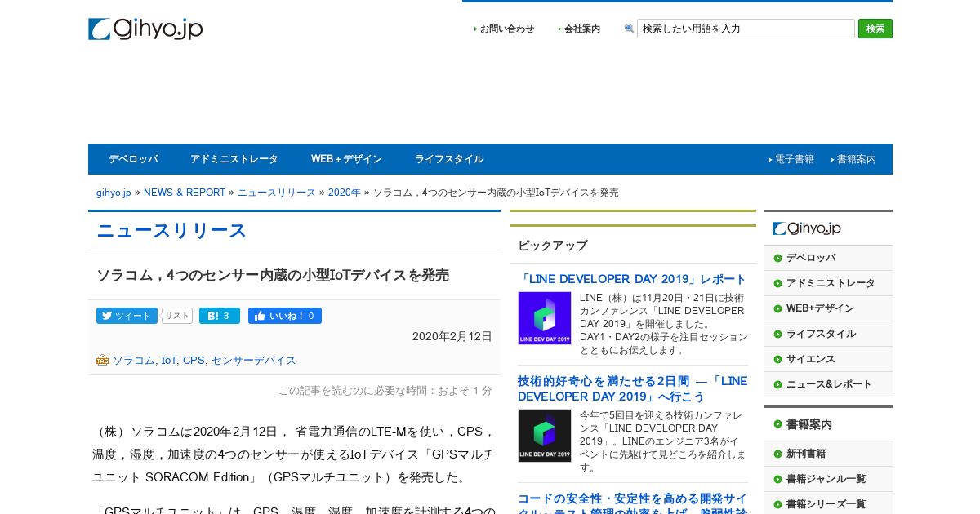Open 電子書籍 in blue navigation bar
The width and height of the screenshot is (980, 514).
click(x=794, y=159)
